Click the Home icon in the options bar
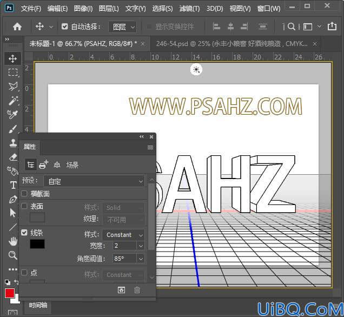The image size is (344, 317). (x=17, y=27)
